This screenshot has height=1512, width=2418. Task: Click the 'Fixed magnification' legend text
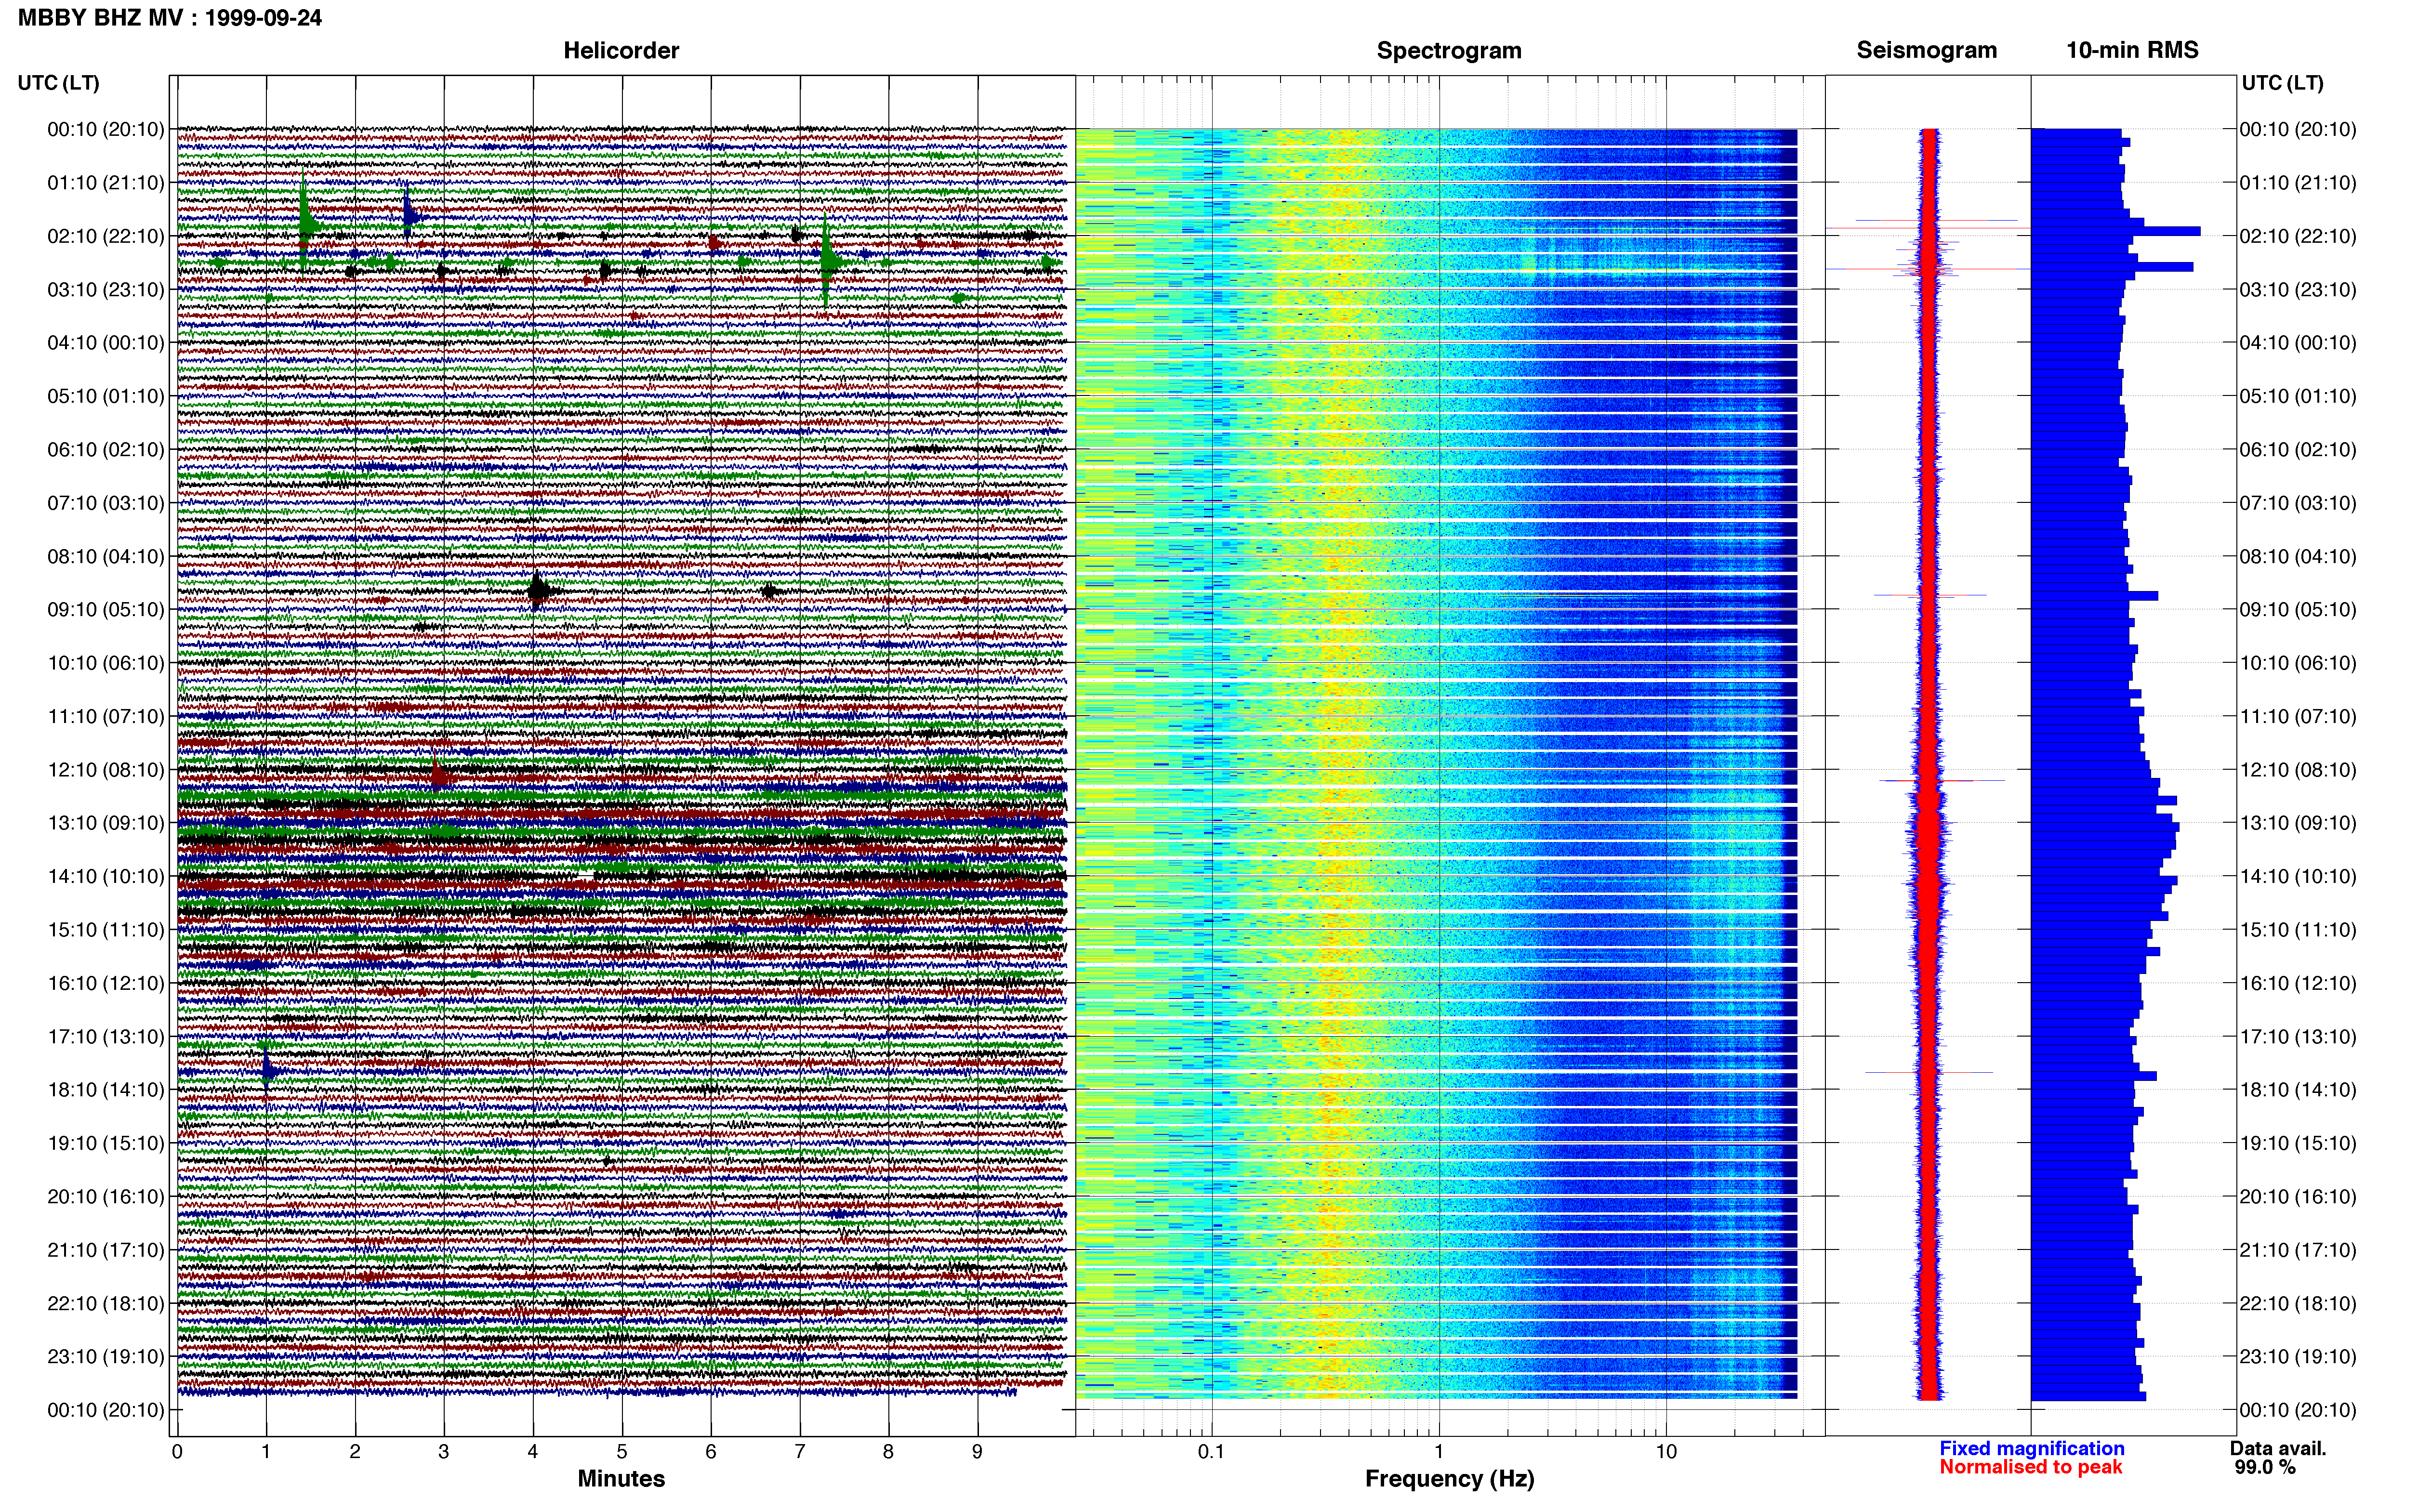tap(2031, 1448)
